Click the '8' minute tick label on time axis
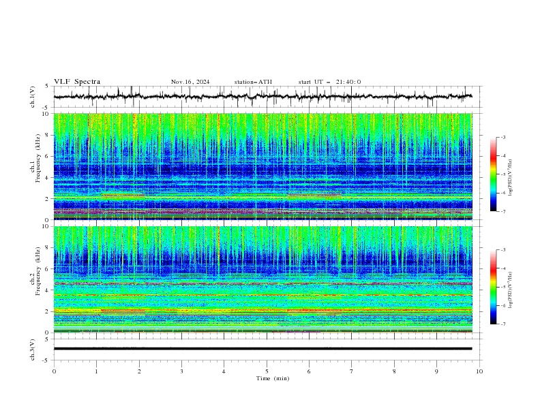The width and height of the screenshot is (540, 417). pos(394,371)
